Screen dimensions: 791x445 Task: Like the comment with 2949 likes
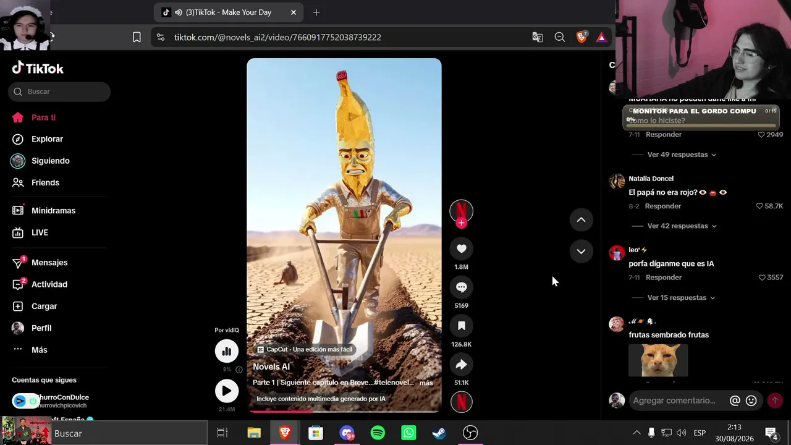761,134
